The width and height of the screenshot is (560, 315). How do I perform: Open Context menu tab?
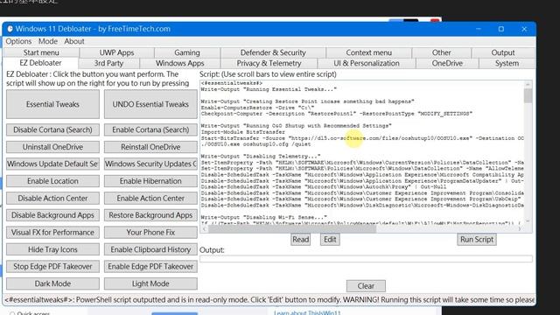368,52
